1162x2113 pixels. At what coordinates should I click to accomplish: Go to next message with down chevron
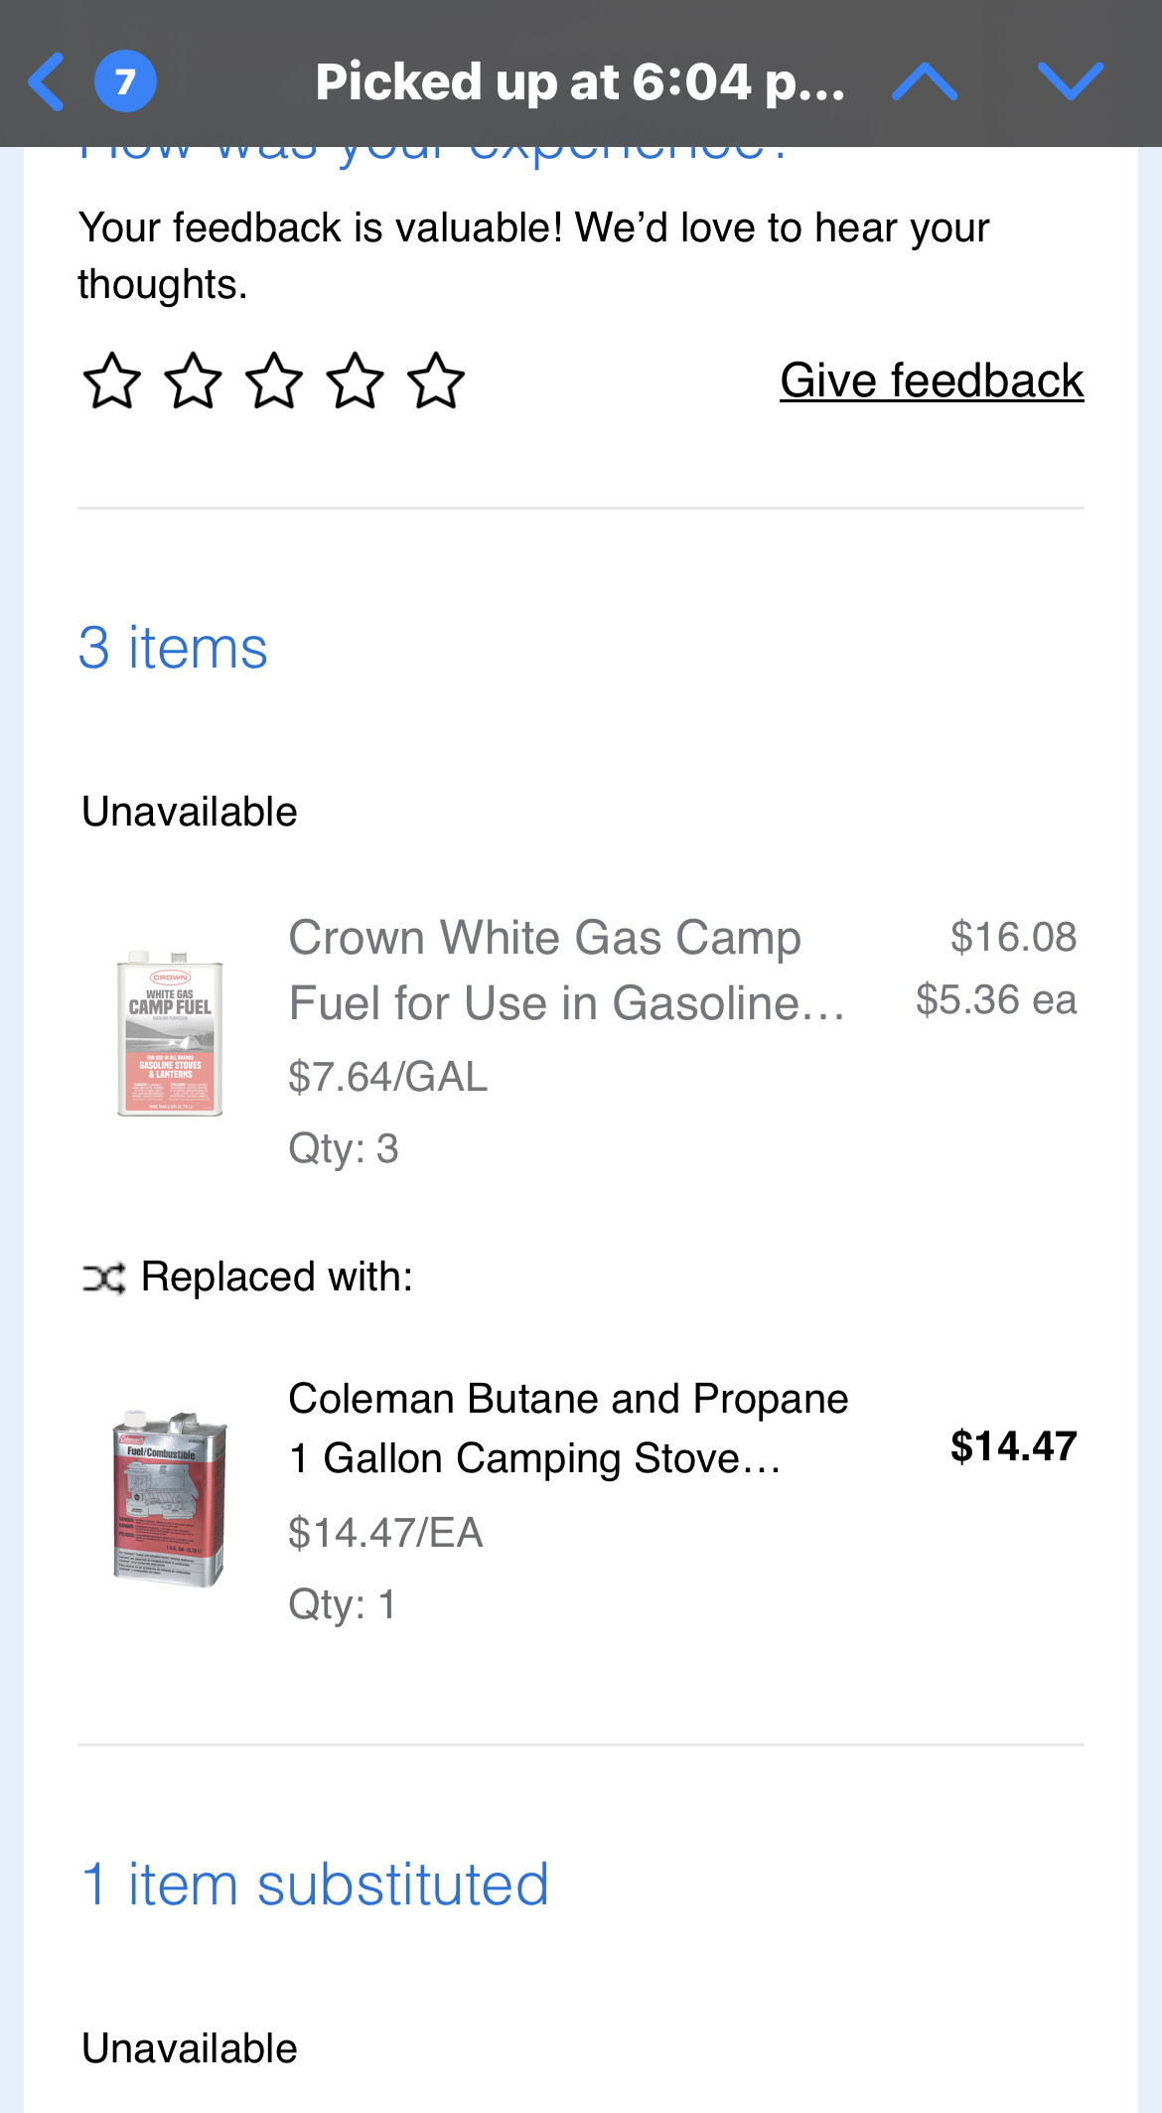[1070, 81]
